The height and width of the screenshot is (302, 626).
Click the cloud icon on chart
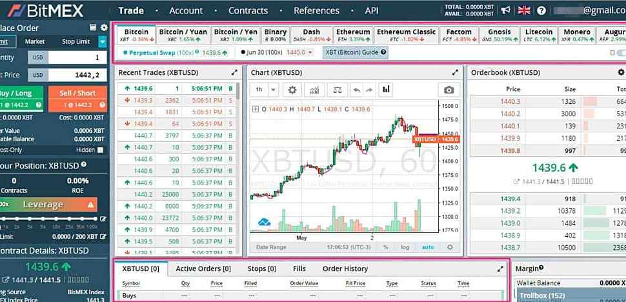265,222
